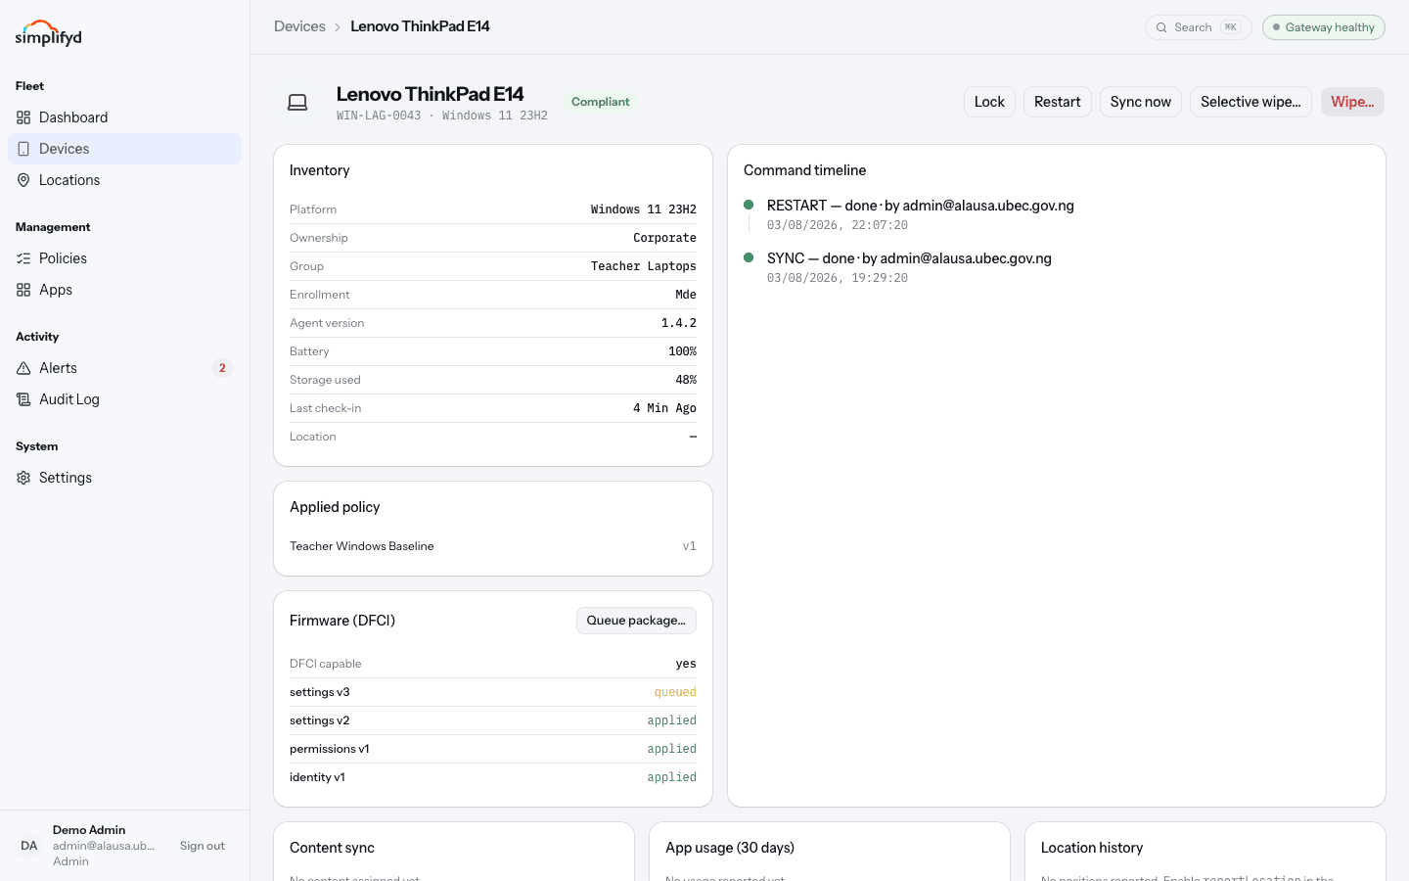Open the Selective wipe dialog

(1250, 102)
